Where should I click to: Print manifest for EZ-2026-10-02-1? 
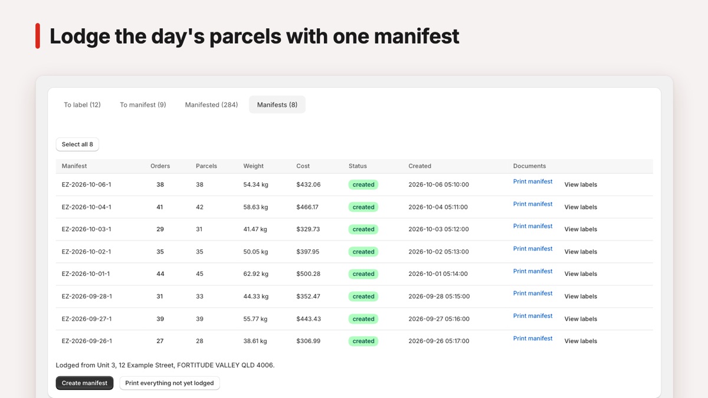click(533, 249)
